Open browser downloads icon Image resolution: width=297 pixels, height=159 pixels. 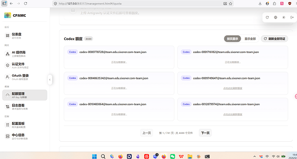(260, 3)
